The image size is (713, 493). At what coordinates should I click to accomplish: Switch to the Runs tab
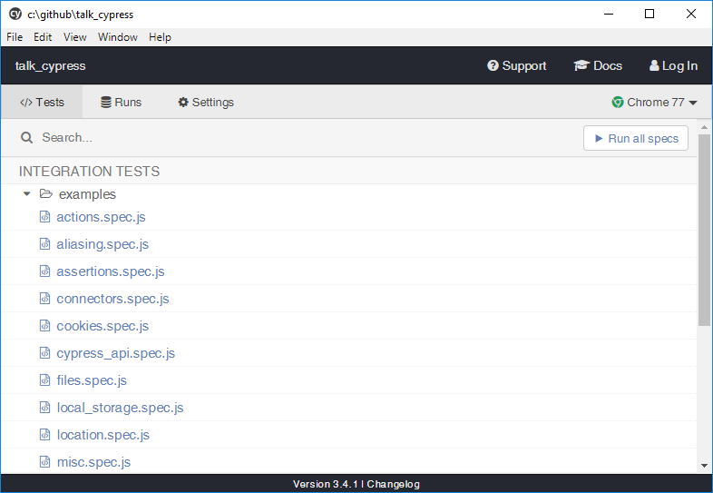point(121,102)
